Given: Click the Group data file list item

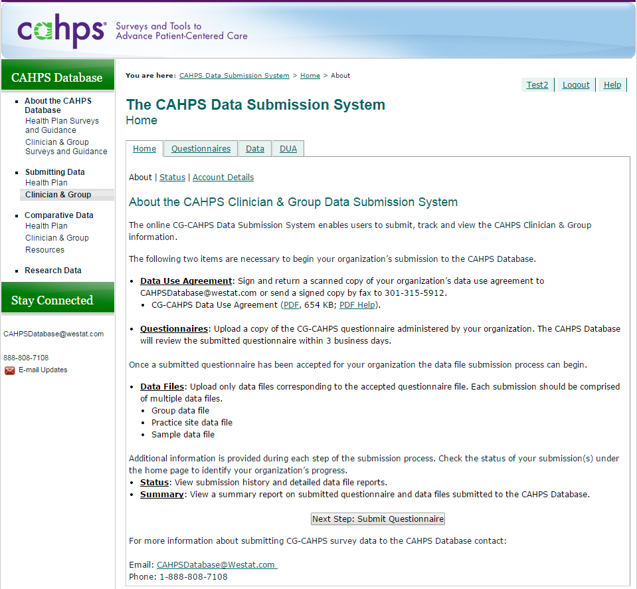Looking at the screenshot, I should pos(181,411).
